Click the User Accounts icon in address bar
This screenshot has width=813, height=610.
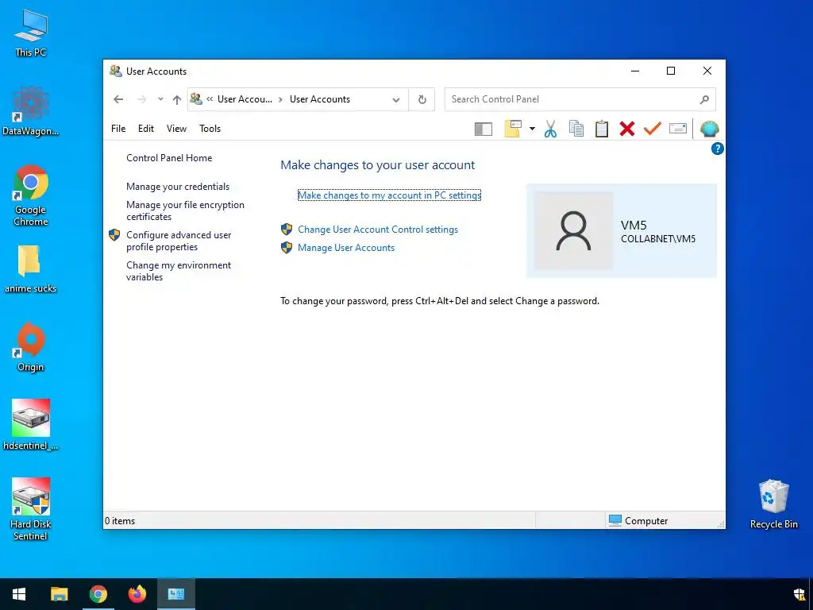tap(196, 98)
